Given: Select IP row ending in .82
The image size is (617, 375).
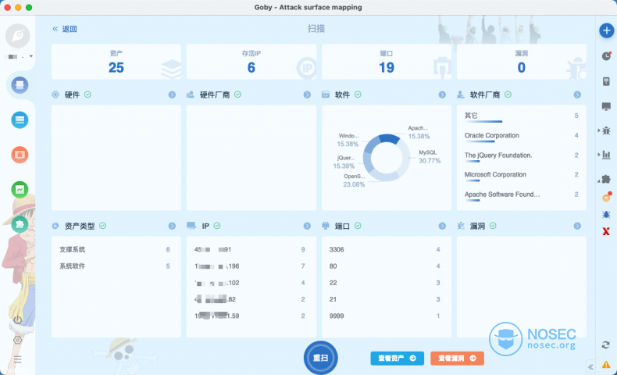Looking at the screenshot, I should coord(251,299).
